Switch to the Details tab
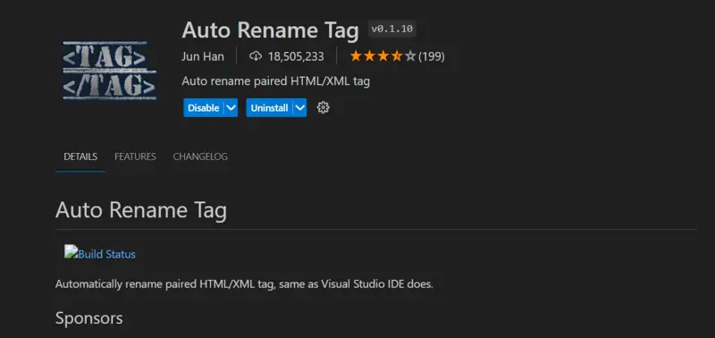 pyautogui.click(x=80, y=156)
